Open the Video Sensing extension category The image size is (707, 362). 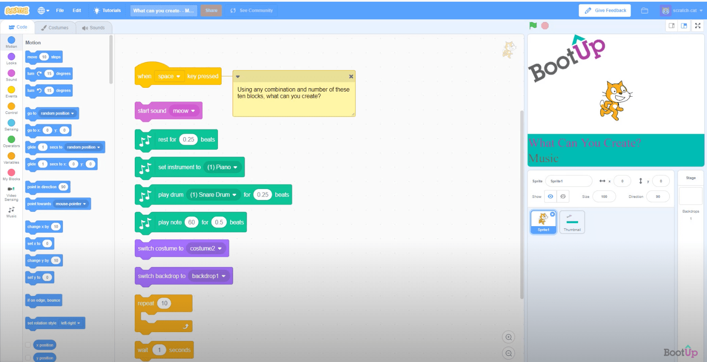[11, 194]
